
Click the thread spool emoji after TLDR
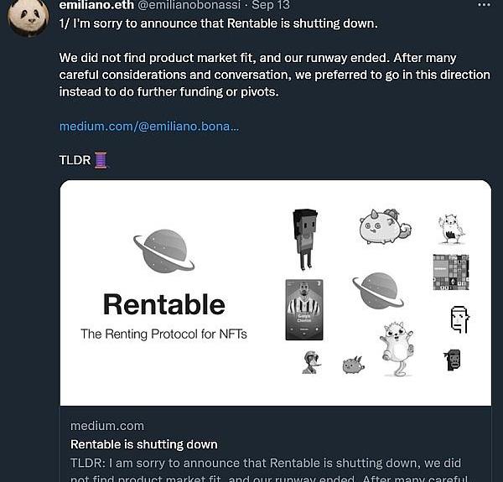[x=101, y=159]
